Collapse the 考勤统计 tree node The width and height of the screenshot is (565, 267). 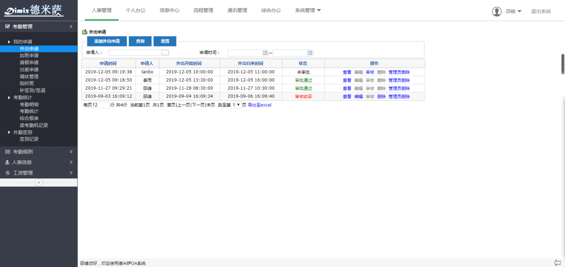pos(9,98)
